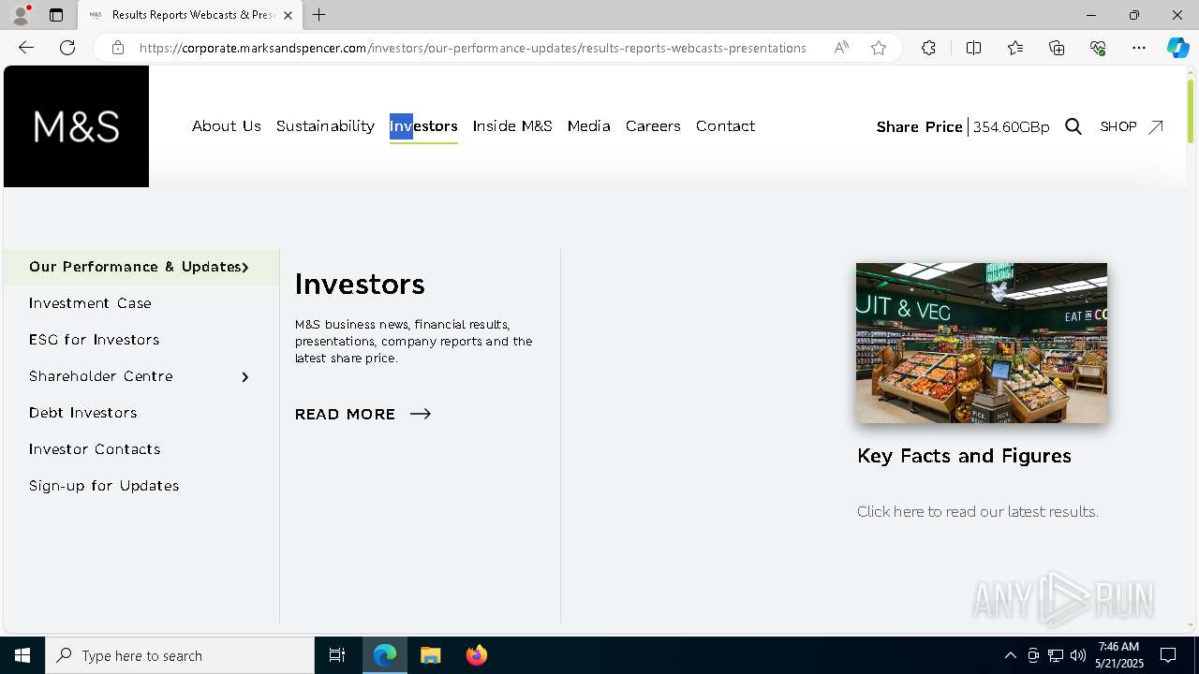The width and height of the screenshot is (1199, 674).
Task: Open volume control in system tray
Action: tap(1078, 655)
